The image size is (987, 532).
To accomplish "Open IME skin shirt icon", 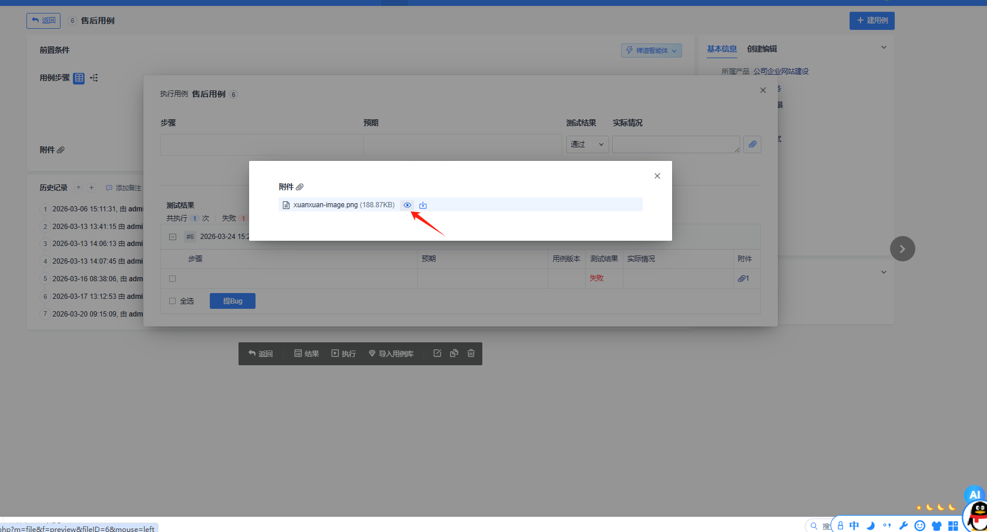I will [x=936, y=526].
